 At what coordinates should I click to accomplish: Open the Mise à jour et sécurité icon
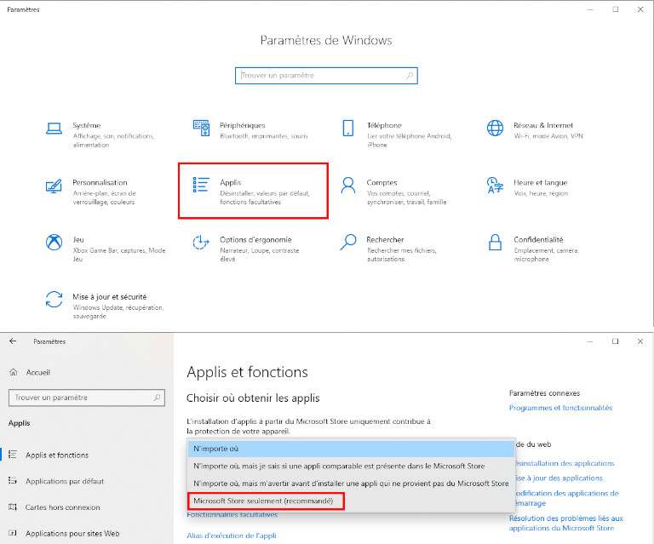(x=54, y=300)
